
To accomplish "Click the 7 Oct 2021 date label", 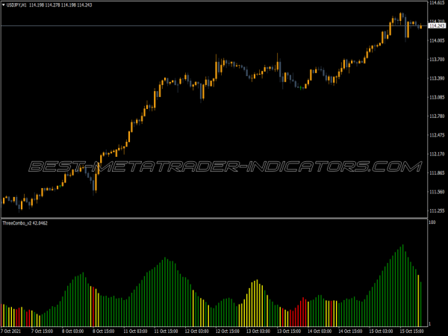I will [12, 330].
